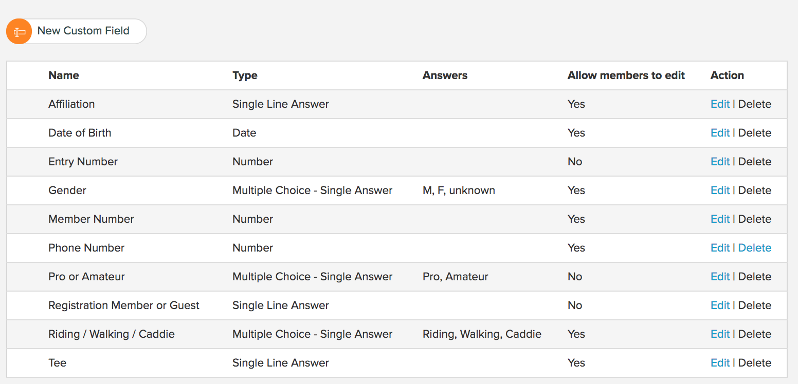Delete the Tee custom field

[755, 363]
